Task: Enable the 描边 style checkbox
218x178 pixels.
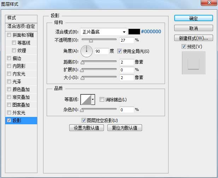Action: pyautogui.click(x=9, y=58)
